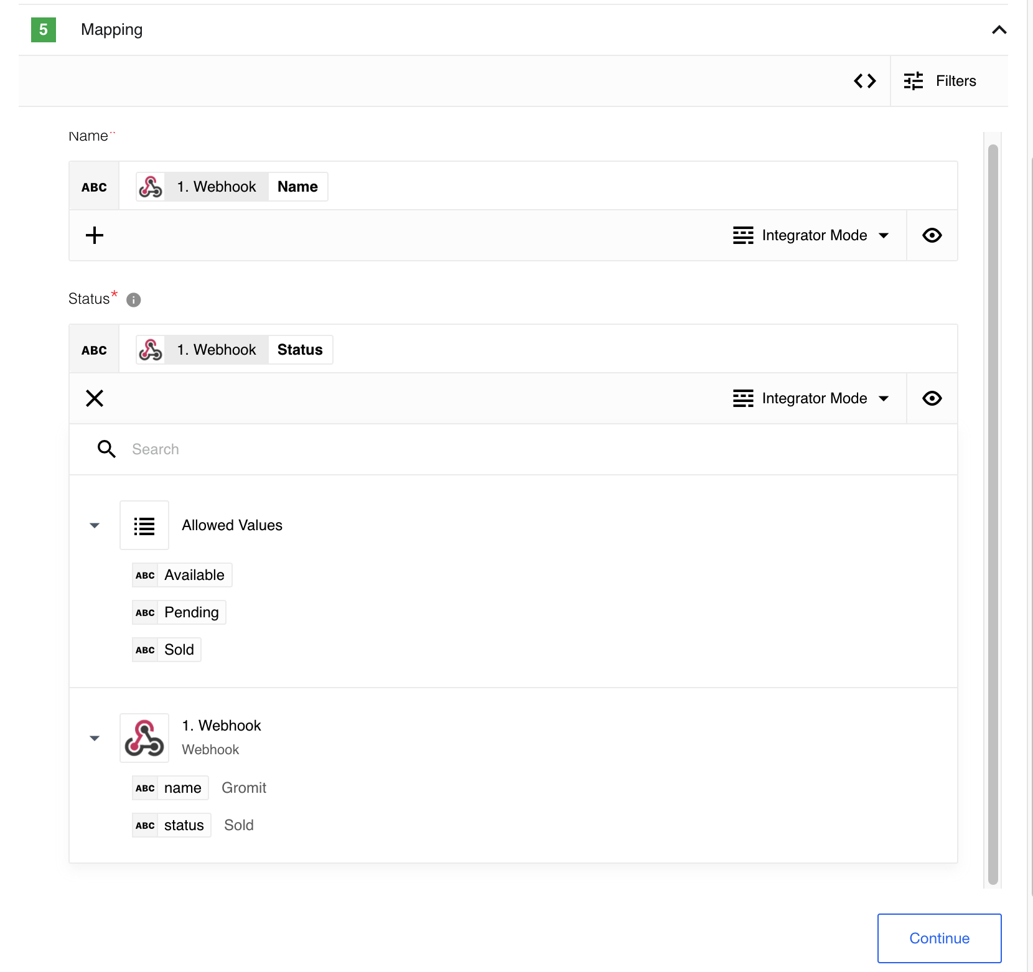Click the Continue button
Viewport: 1033px width, 972px height.
940,938
